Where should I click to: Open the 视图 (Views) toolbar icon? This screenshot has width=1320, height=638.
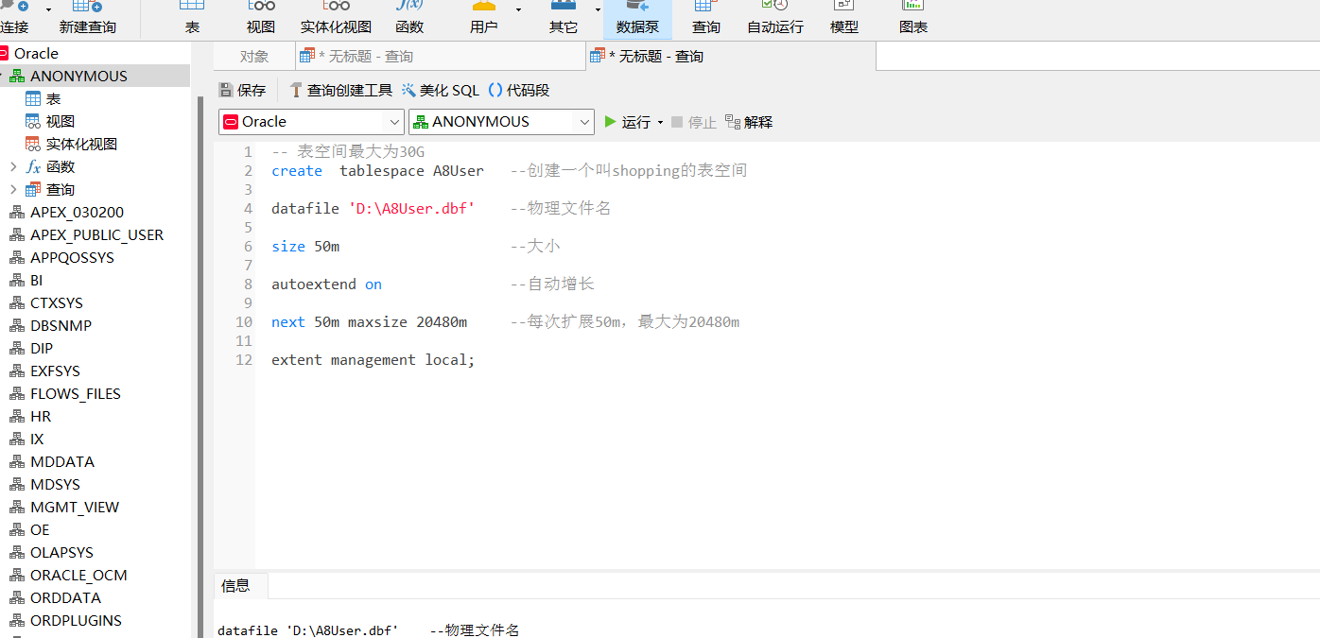click(261, 19)
